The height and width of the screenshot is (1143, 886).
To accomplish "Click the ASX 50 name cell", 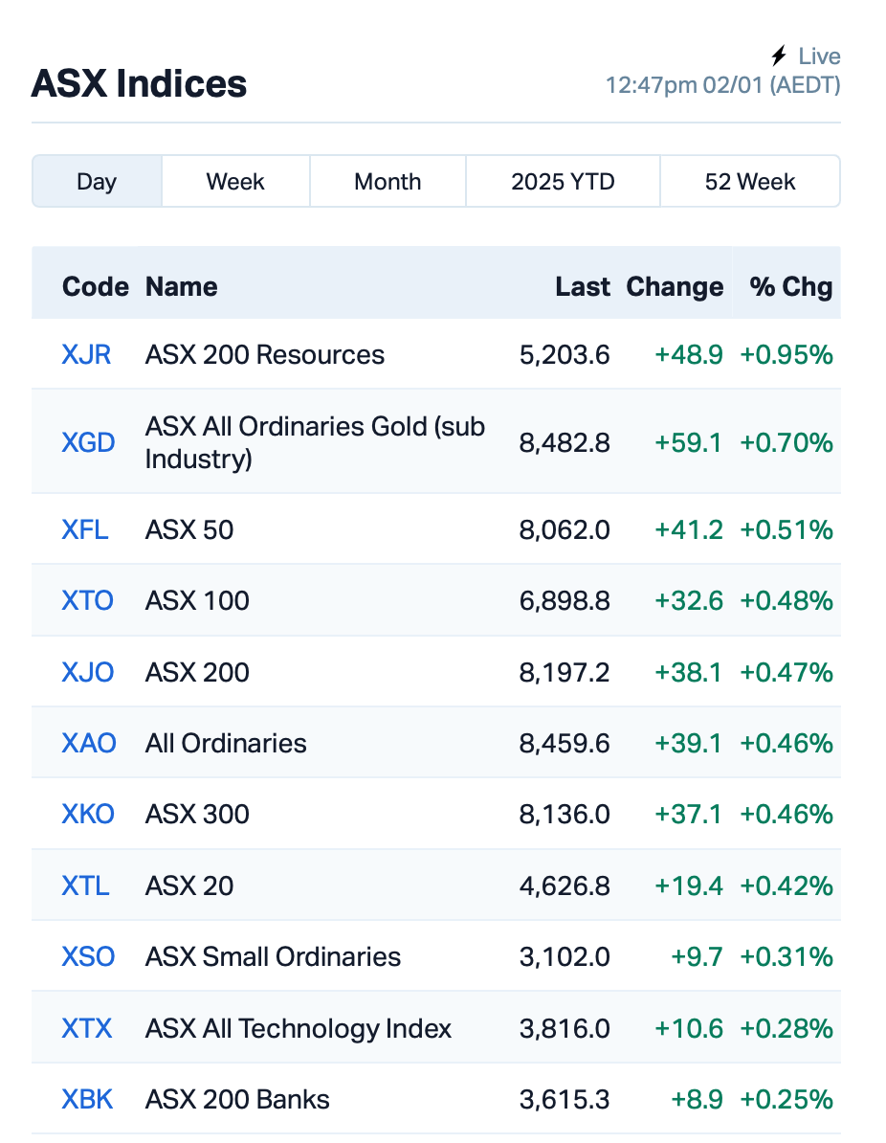I will (x=189, y=529).
